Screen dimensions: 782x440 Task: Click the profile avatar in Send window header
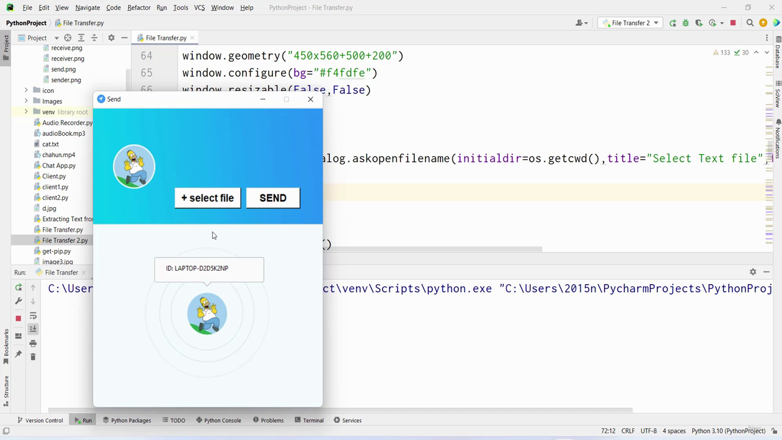click(x=134, y=166)
